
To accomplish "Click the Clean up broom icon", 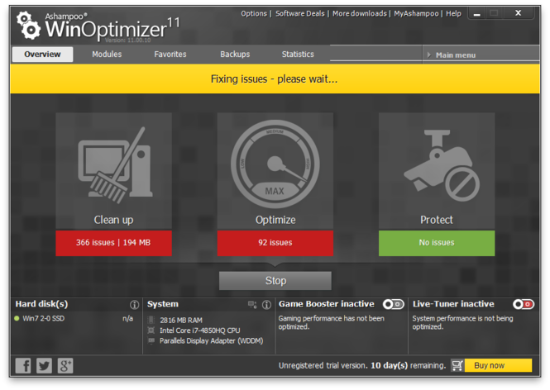I will click(115, 165).
